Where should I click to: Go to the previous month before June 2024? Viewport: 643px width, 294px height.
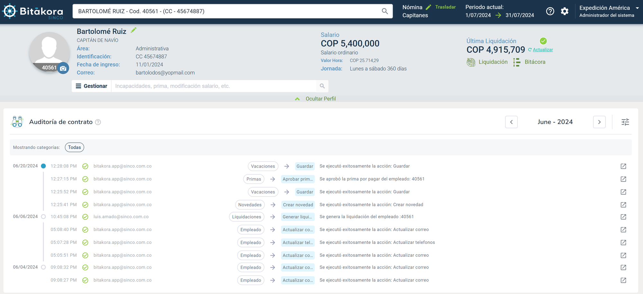pyautogui.click(x=511, y=122)
